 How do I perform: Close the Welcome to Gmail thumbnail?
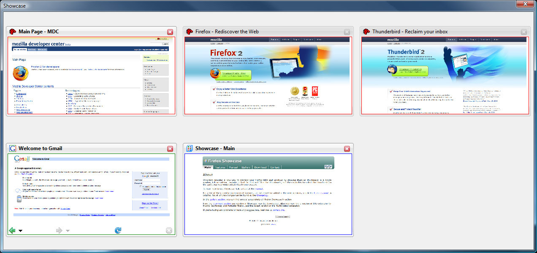point(170,149)
